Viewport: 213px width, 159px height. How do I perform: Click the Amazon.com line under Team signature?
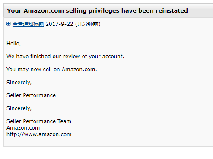click(x=23, y=128)
